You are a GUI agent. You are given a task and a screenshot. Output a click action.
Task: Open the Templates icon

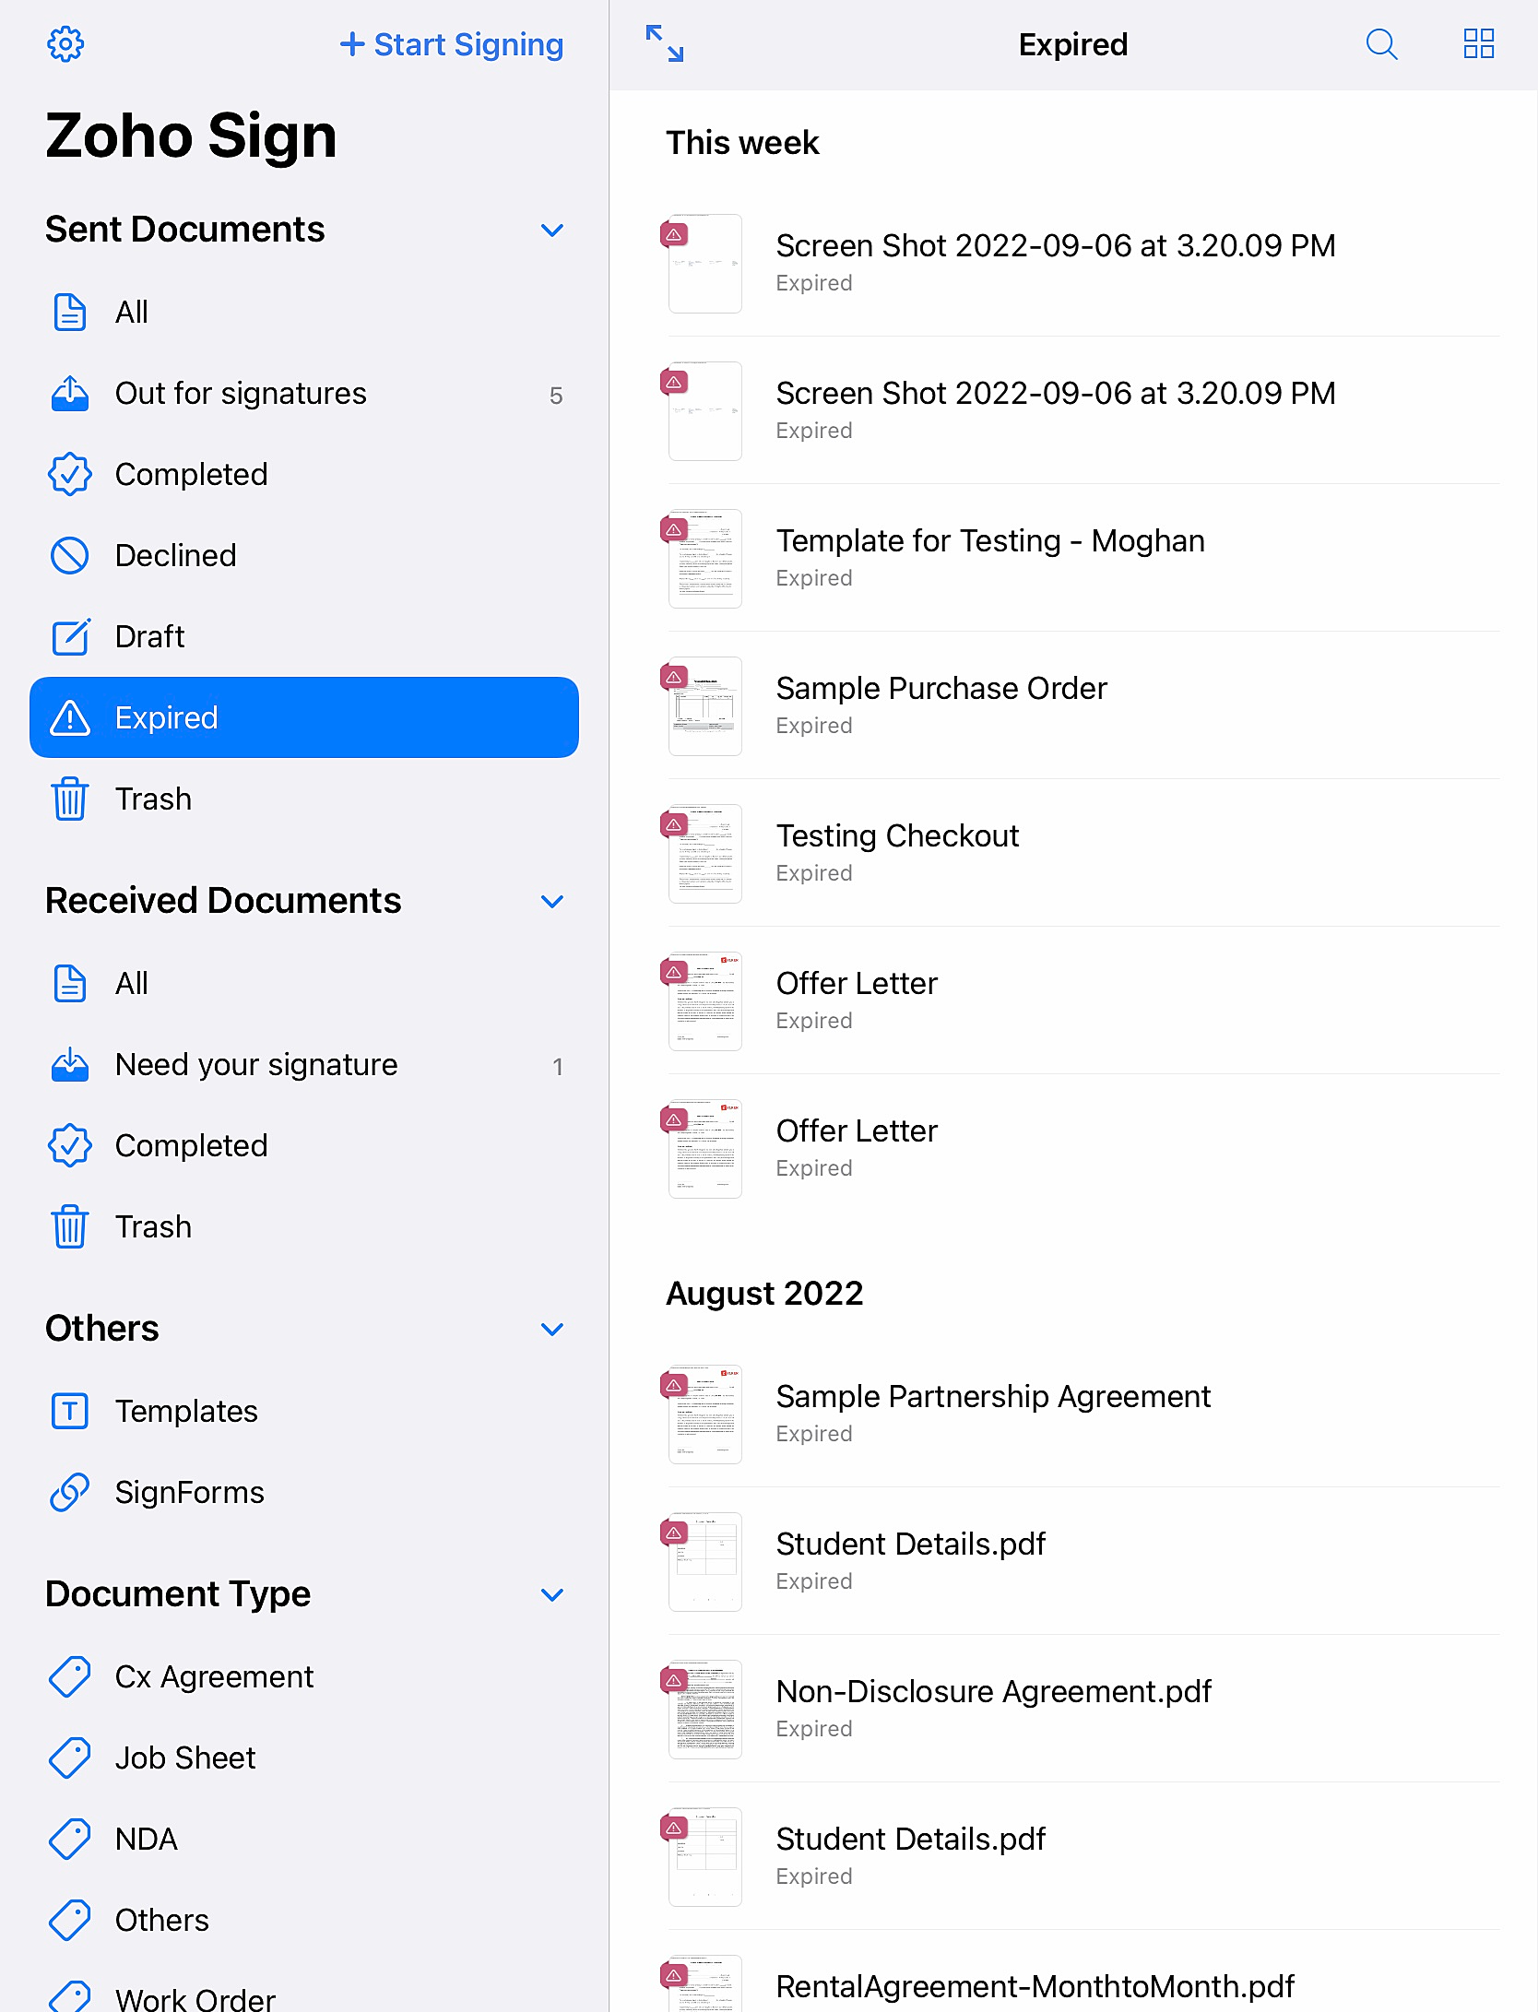point(70,1411)
